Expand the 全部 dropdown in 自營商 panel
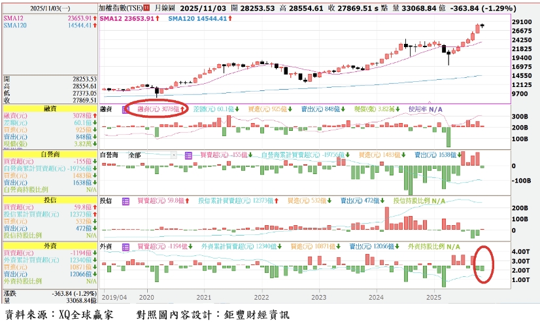The width and height of the screenshot is (540, 322). pyautogui.click(x=173, y=155)
